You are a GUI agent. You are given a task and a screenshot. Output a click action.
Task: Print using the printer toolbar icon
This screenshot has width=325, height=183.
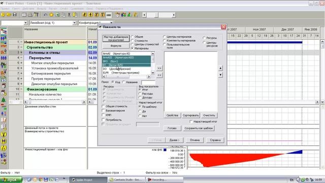tap(30, 15)
